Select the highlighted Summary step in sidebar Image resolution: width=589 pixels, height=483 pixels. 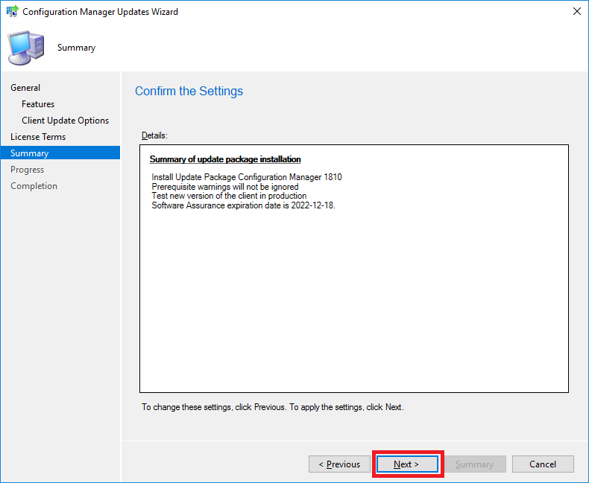click(x=60, y=153)
